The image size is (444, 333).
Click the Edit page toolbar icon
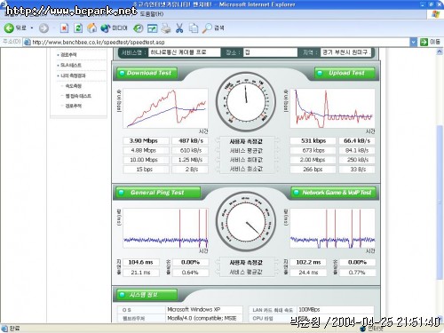153,28
